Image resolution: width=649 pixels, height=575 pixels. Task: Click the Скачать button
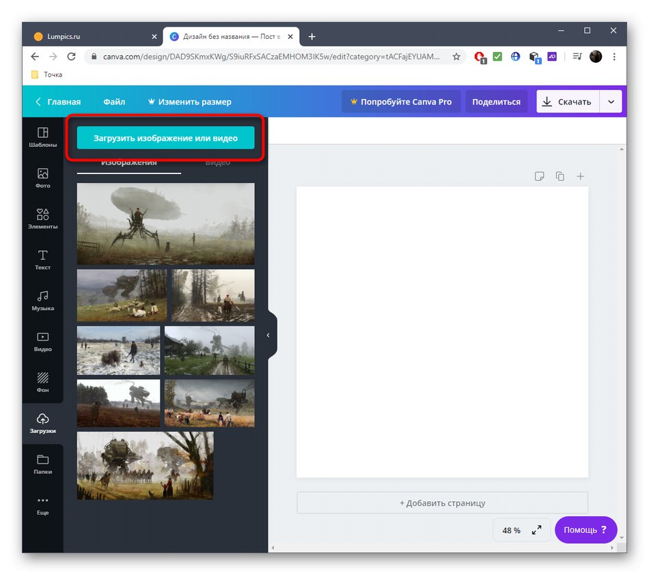(x=568, y=102)
